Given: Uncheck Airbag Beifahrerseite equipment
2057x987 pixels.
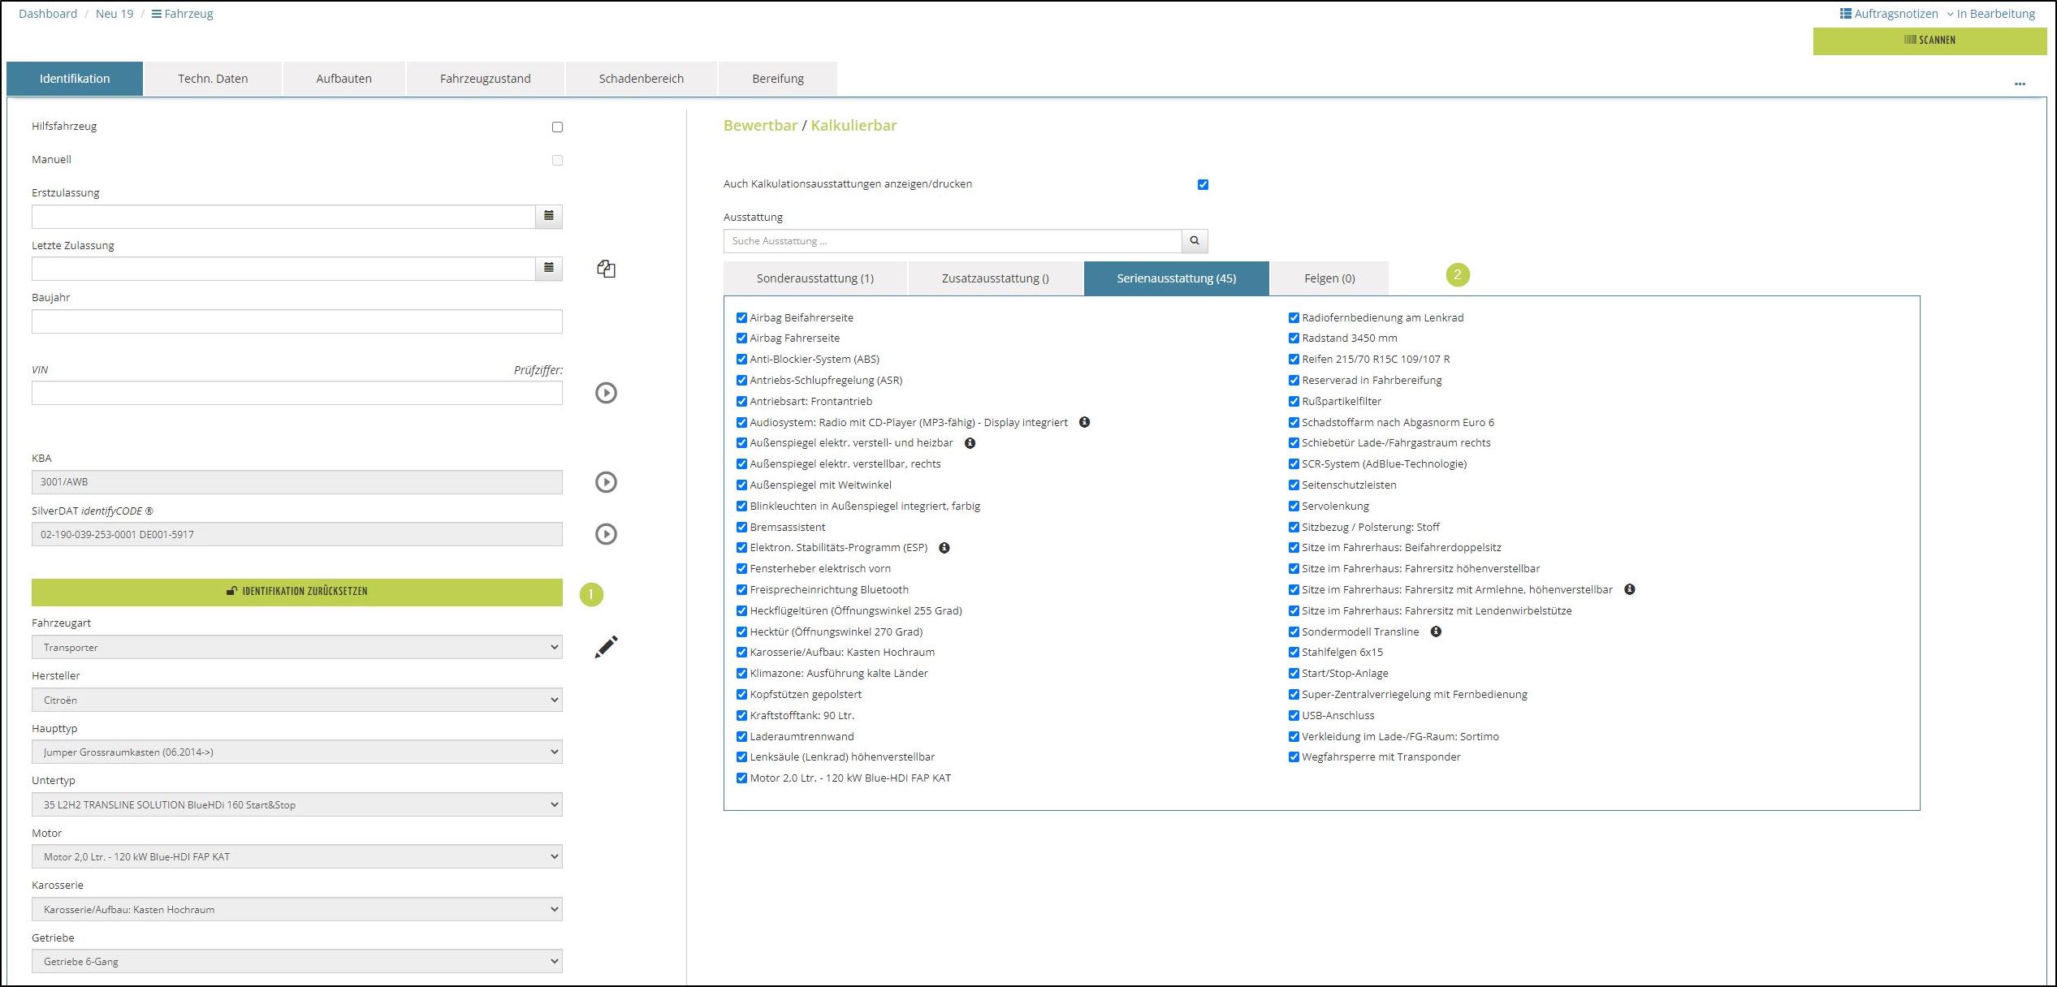Looking at the screenshot, I should (x=741, y=317).
